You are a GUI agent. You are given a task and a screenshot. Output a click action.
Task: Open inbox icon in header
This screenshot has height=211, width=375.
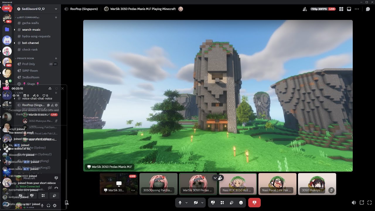tap(349, 9)
